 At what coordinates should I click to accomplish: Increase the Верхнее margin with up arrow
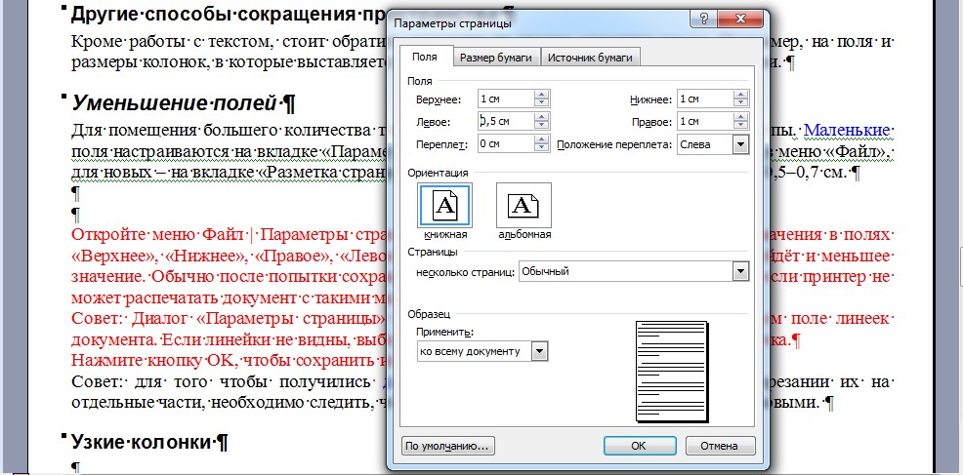pos(541,95)
